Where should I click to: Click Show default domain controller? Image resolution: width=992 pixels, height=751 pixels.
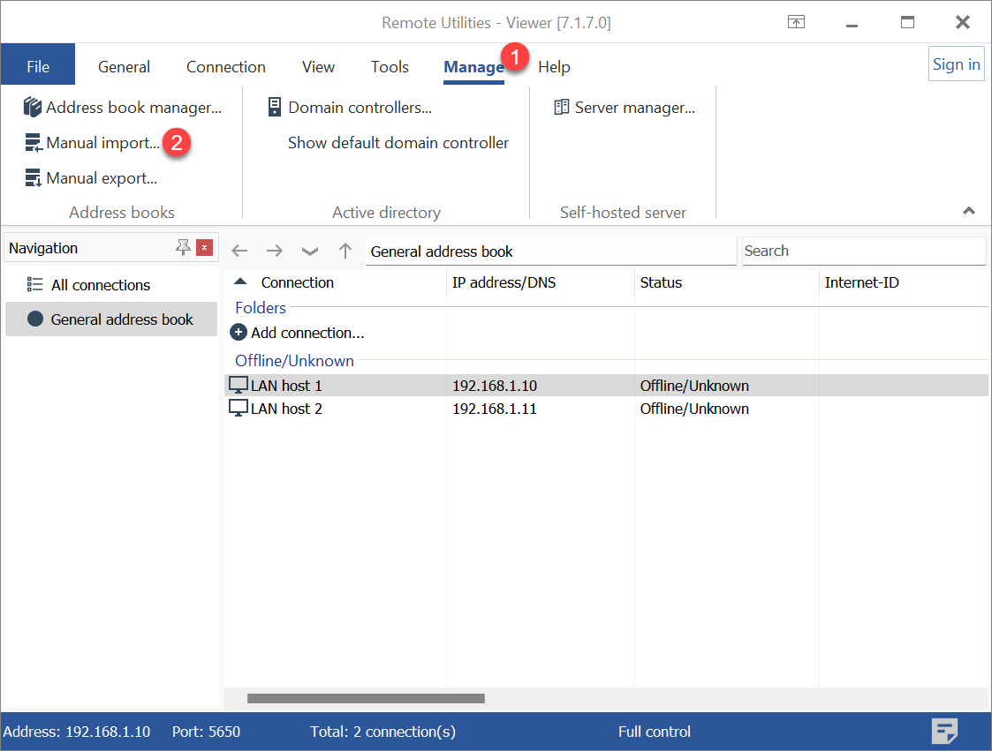[x=398, y=143]
